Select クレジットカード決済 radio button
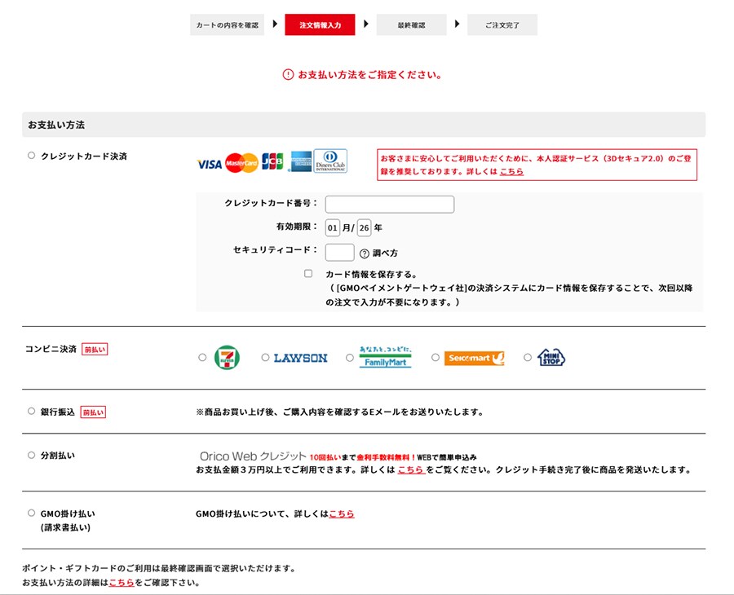Viewport: 734px width, 595px height. [x=31, y=156]
